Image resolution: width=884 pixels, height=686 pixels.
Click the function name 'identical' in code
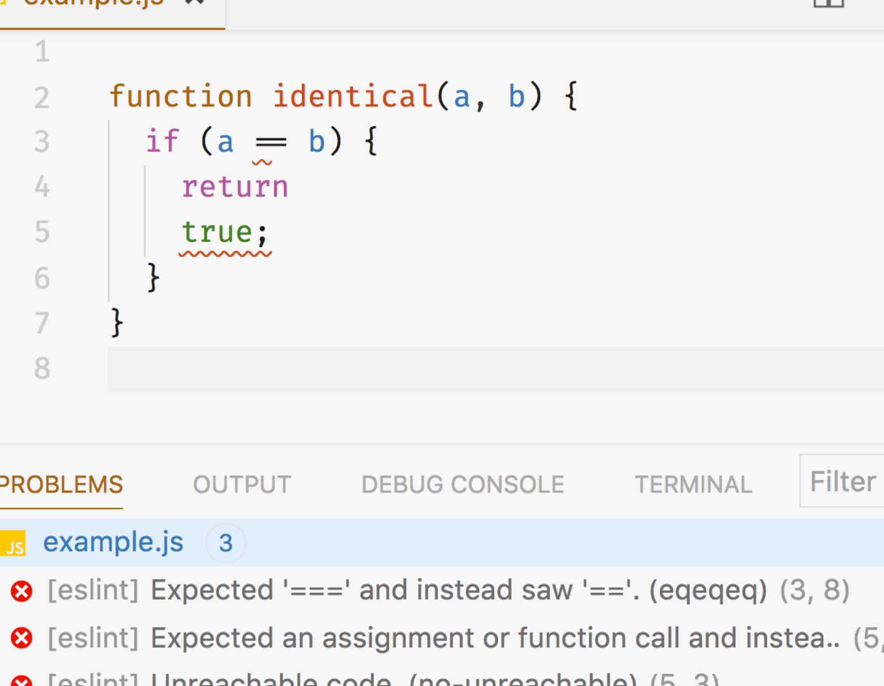(353, 97)
